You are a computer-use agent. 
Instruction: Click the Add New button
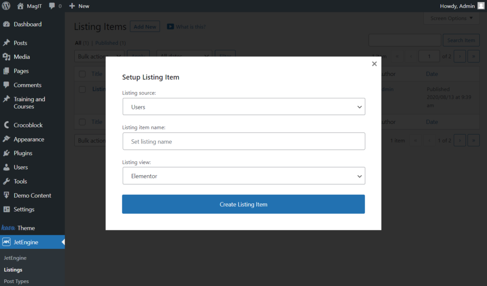pos(145,27)
